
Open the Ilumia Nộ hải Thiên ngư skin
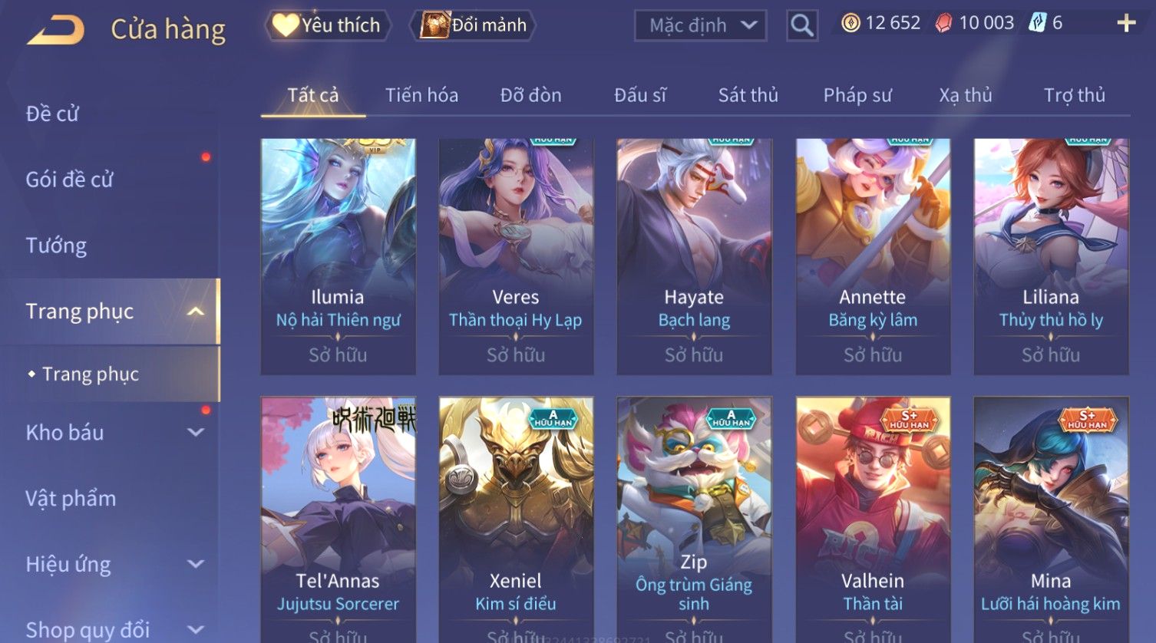point(338,256)
